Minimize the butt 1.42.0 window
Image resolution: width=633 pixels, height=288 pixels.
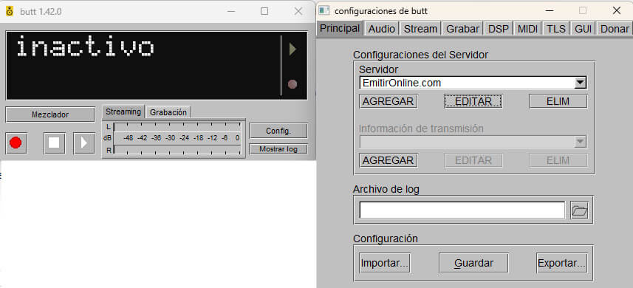231,11
